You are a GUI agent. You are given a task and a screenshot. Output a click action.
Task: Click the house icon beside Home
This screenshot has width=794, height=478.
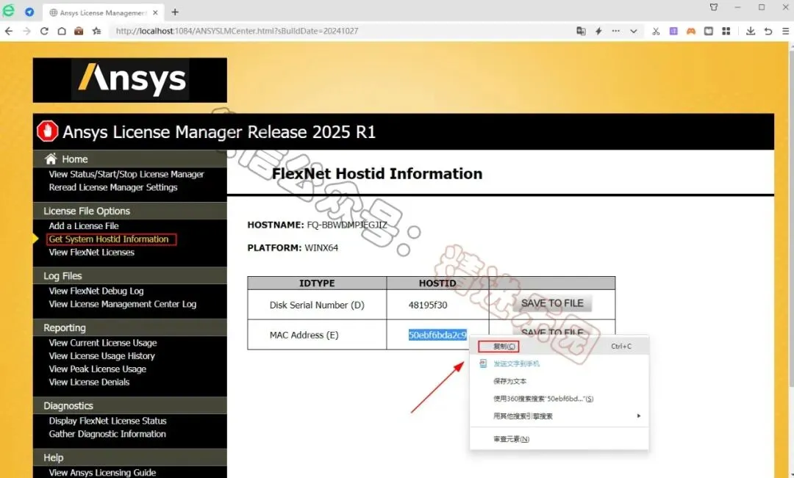coord(51,159)
